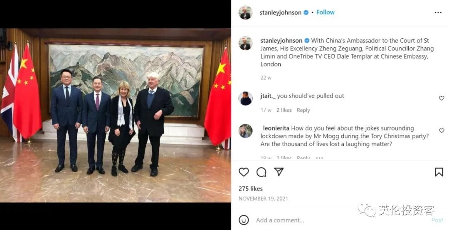Screen dimensions: 449x230
Task: Click the Post comment button
Action: (x=437, y=220)
